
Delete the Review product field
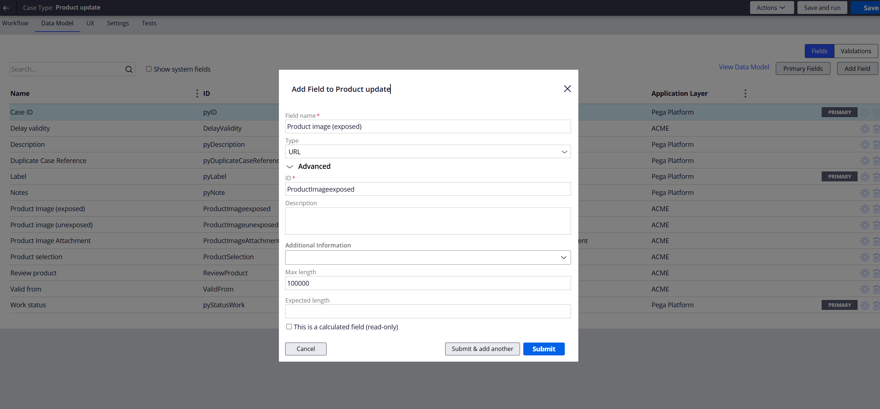pyautogui.click(x=877, y=273)
